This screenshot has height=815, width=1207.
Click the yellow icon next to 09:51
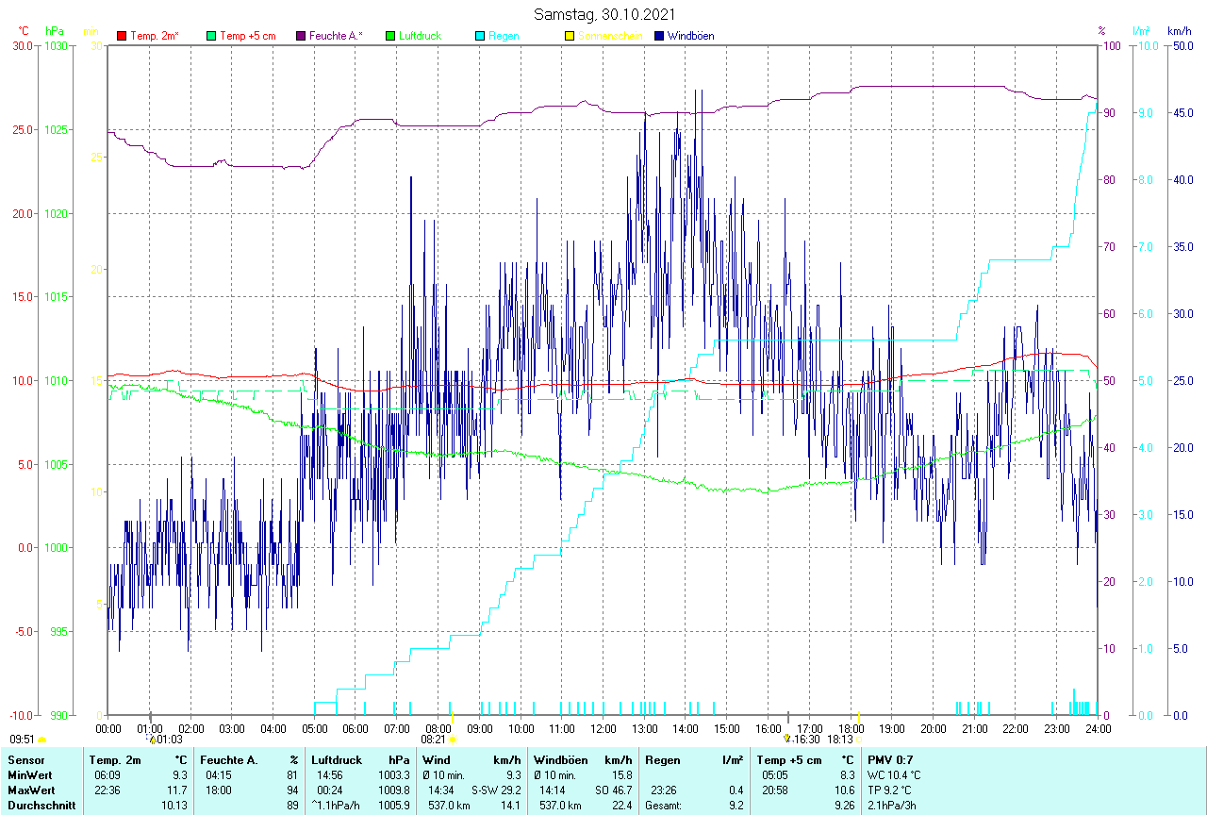point(41,740)
